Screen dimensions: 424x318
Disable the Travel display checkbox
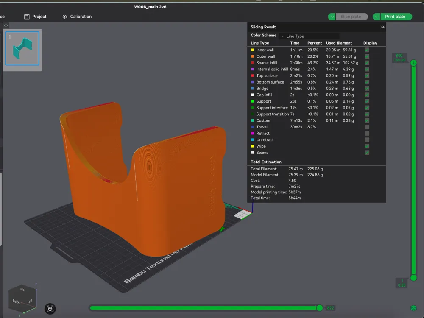(x=366, y=127)
